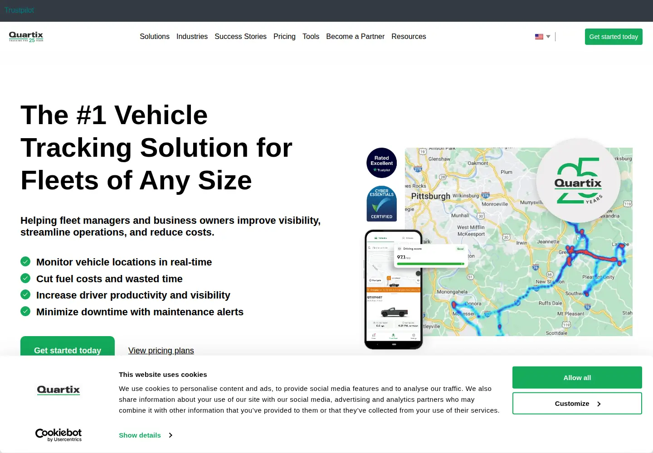Image resolution: width=653 pixels, height=453 pixels.
Task: Follow the View pricing plans link
Action: coord(161,351)
